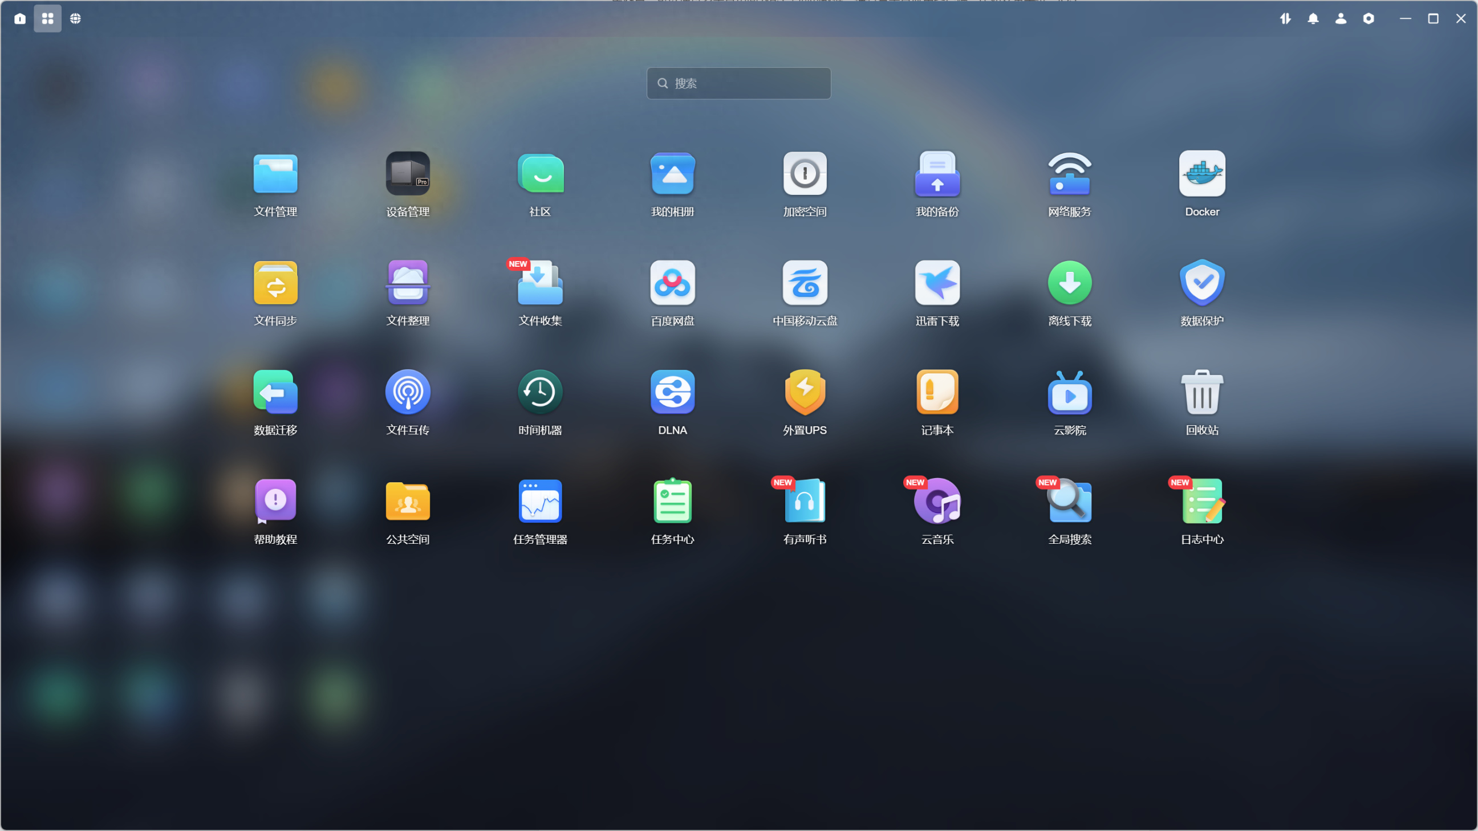Open 回收站 trash icon

(1202, 392)
